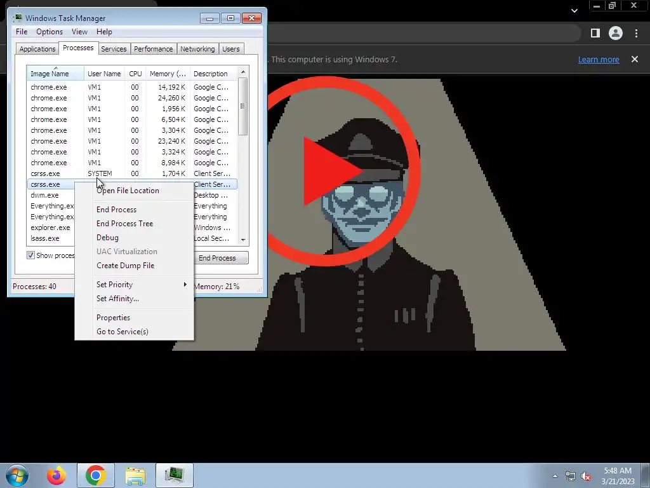Toggle Show processes from all users checkbox
The width and height of the screenshot is (650, 488).
pos(30,255)
